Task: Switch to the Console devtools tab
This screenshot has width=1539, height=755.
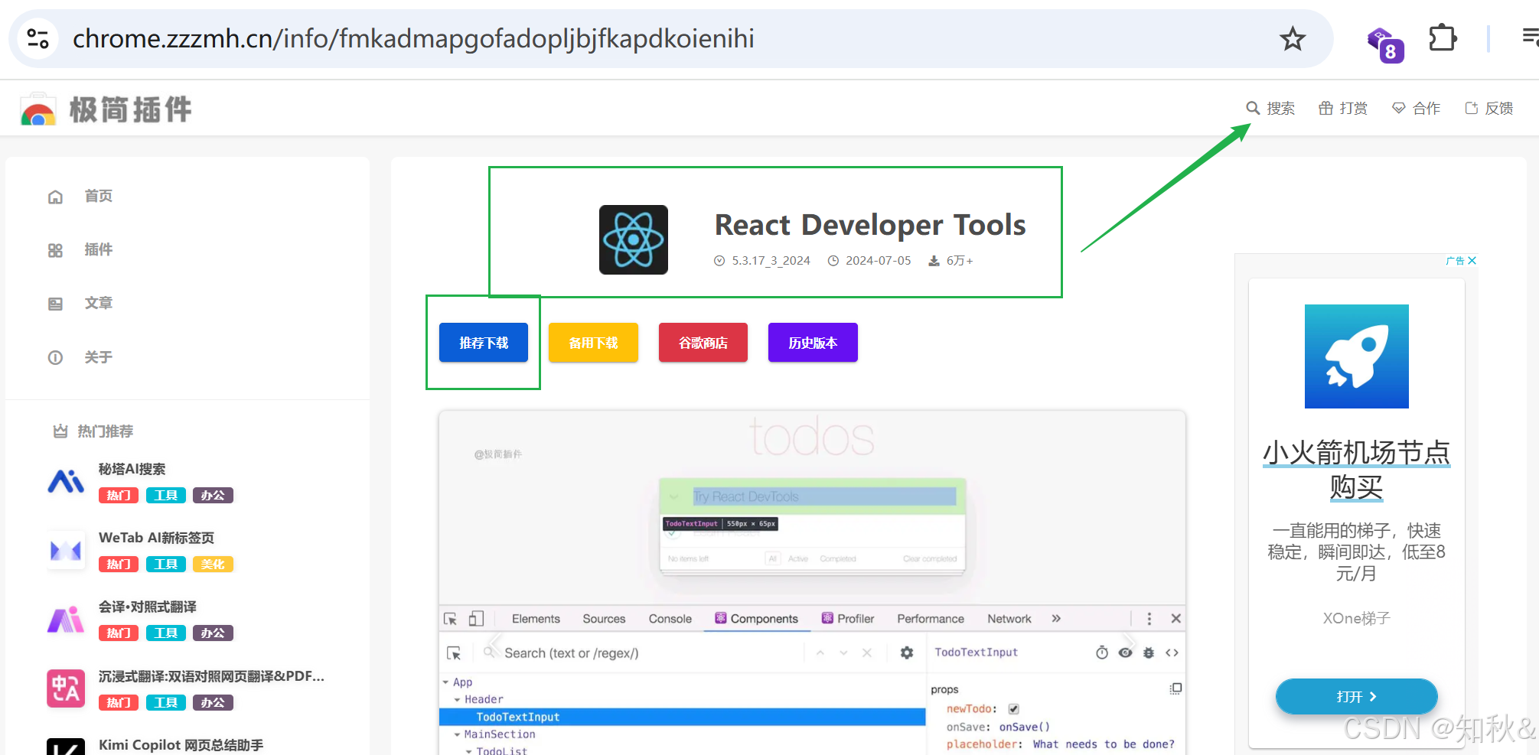Action: click(x=670, y=619)
